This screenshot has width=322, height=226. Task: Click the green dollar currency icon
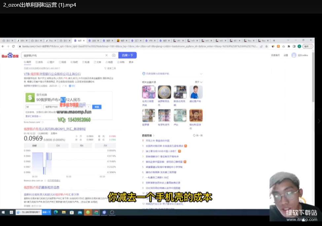(x=30, y=97)
